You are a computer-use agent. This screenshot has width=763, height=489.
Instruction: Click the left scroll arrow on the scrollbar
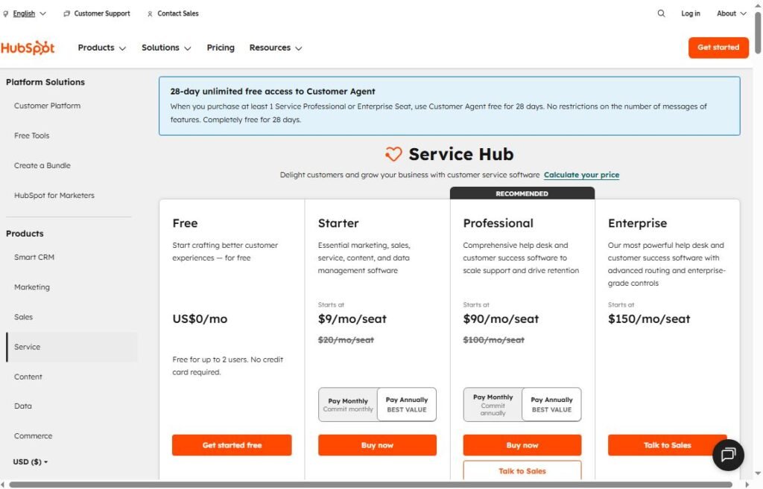click(x=4, y=484)
